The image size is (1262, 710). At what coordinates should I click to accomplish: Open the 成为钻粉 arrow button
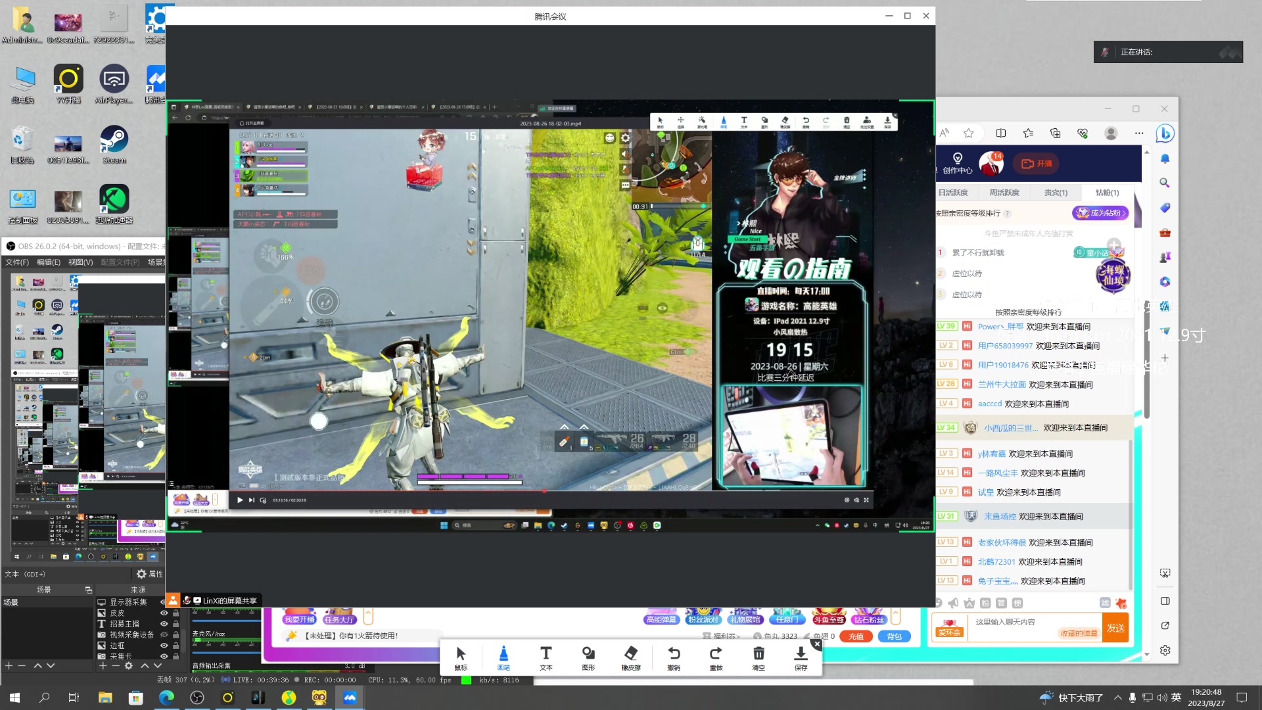[1100, 213]
